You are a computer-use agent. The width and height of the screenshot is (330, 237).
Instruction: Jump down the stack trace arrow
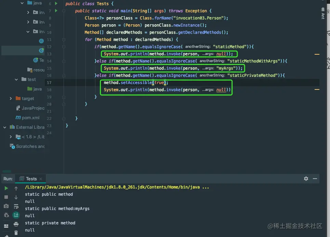(x=16, y=197)
